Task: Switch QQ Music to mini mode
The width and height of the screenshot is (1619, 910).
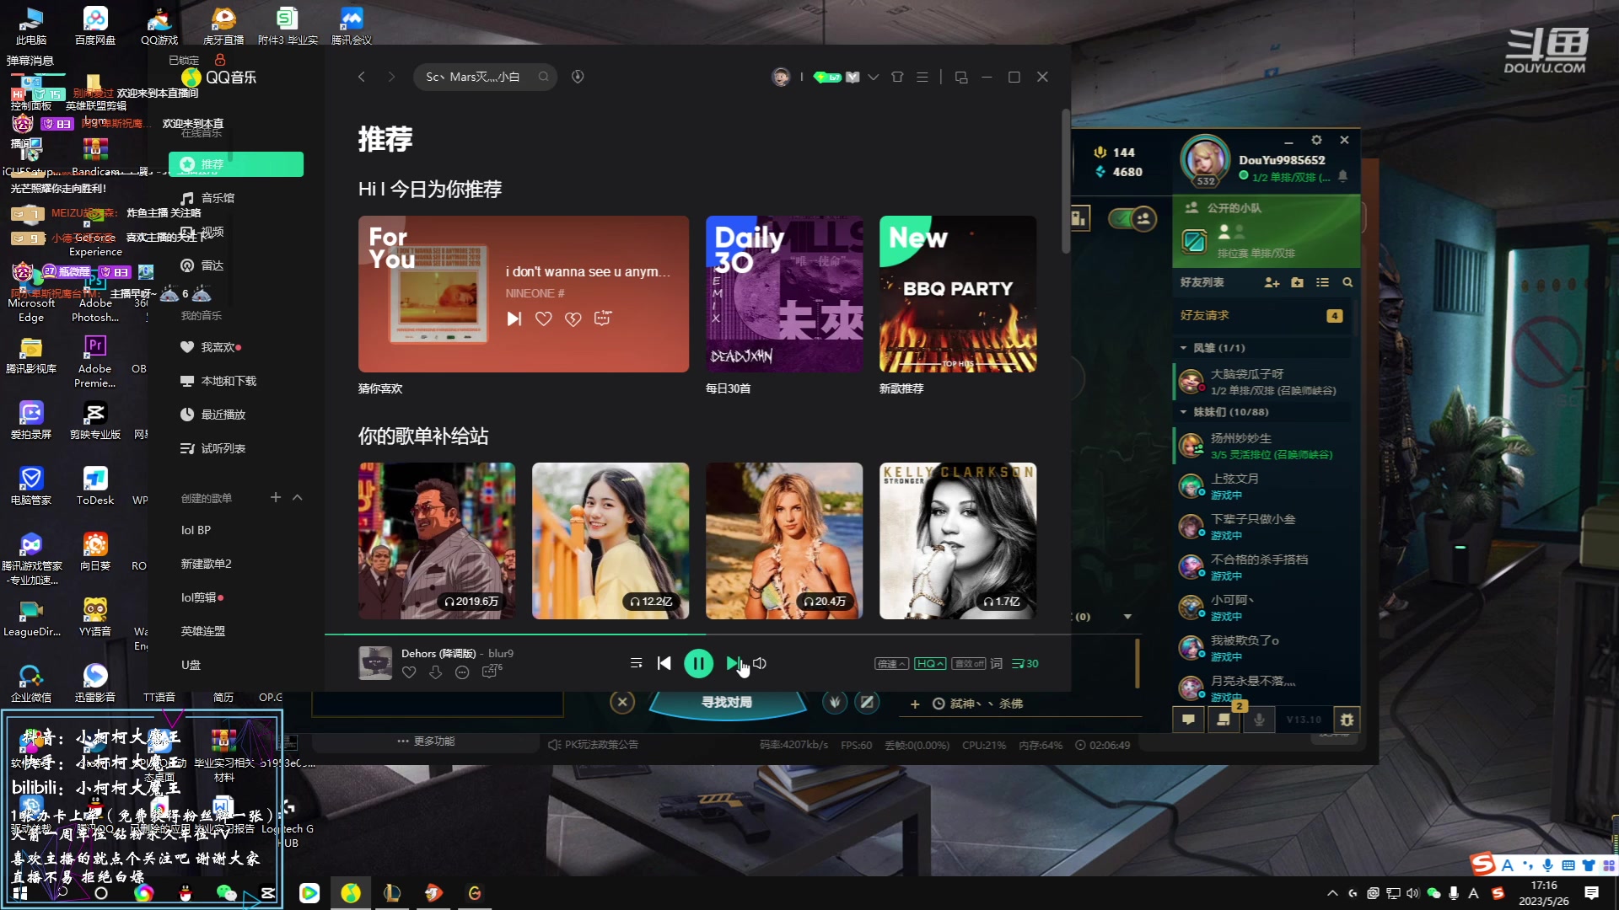Action: tap(960, 77)
